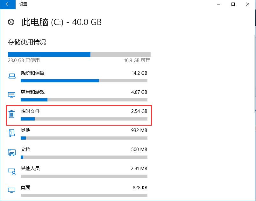
Task: Open the 系统和保留 storage category
Action: coord(79,76)
